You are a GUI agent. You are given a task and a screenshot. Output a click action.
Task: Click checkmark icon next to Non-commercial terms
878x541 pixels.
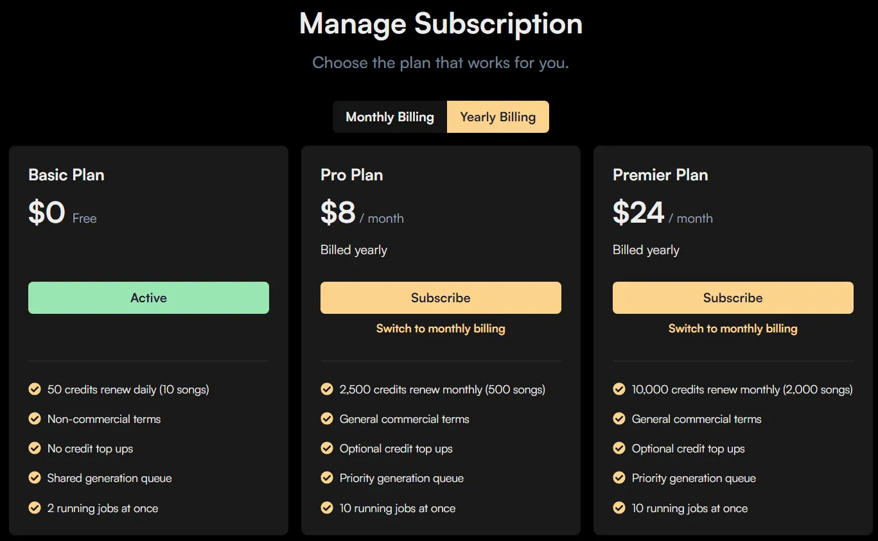point(35,418)
